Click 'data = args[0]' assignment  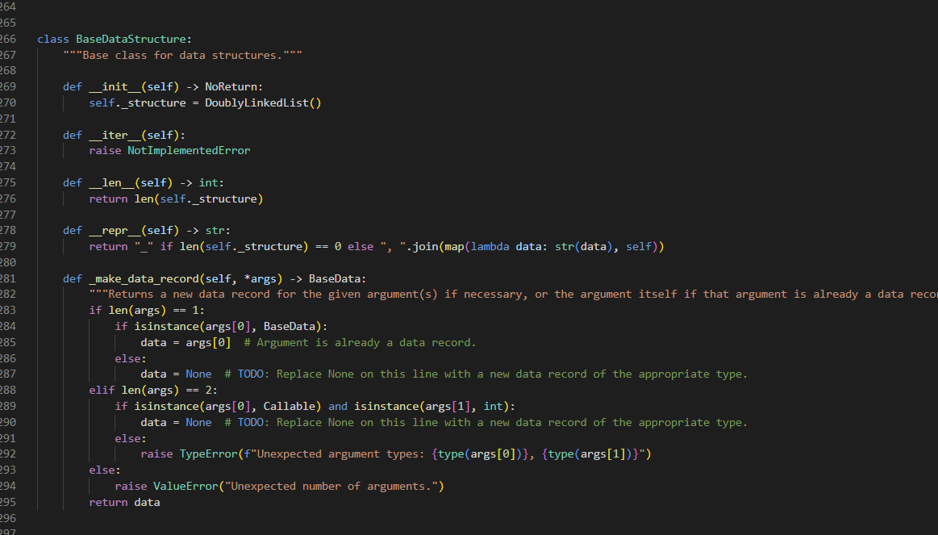tap(186, 343)
